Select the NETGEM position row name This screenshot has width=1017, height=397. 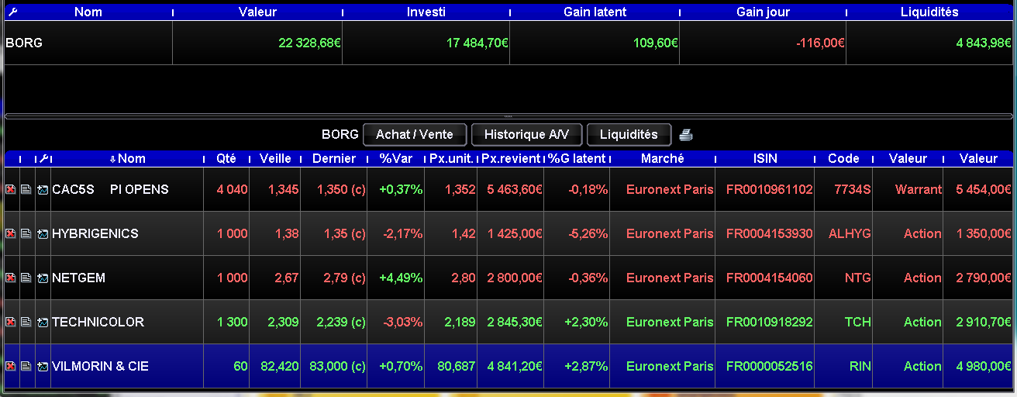pos(78,278)
